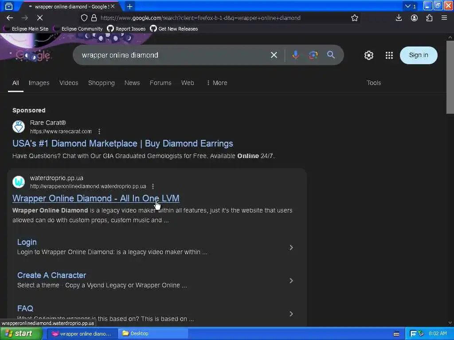Open the Rare Carat ad options menu
Image resolution: width=454 pixels, height=340 pixels.
point(99,131)
